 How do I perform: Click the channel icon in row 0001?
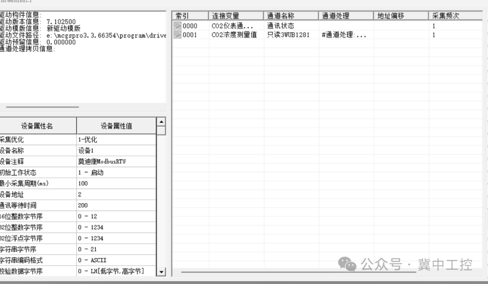click(x=178, y=35)
